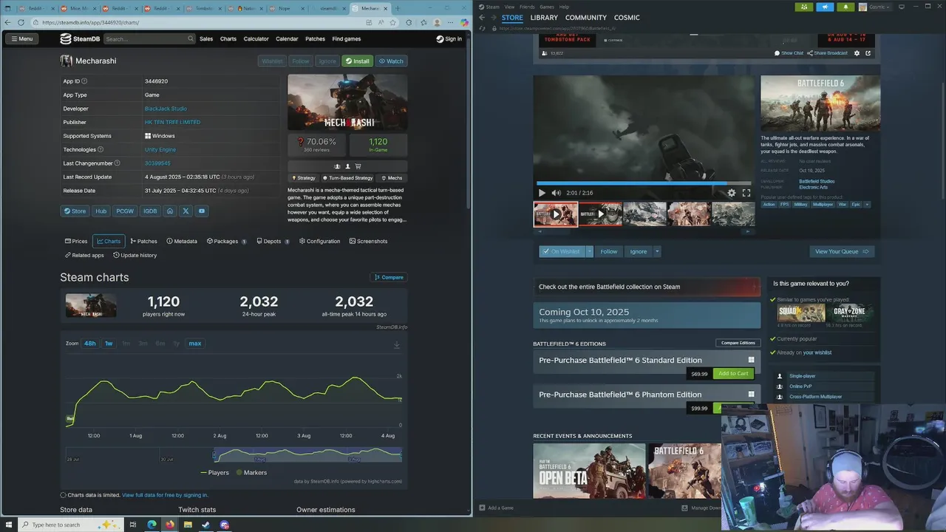This screenshot has height=532, width=946.
Task: Switch to the Configuration tab
Action: (319, 241)
